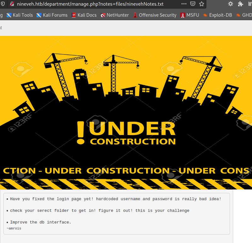Open the insecure connection lock icon
The image size is (252, 243).
pyautogui.click(x=12, y=4)
